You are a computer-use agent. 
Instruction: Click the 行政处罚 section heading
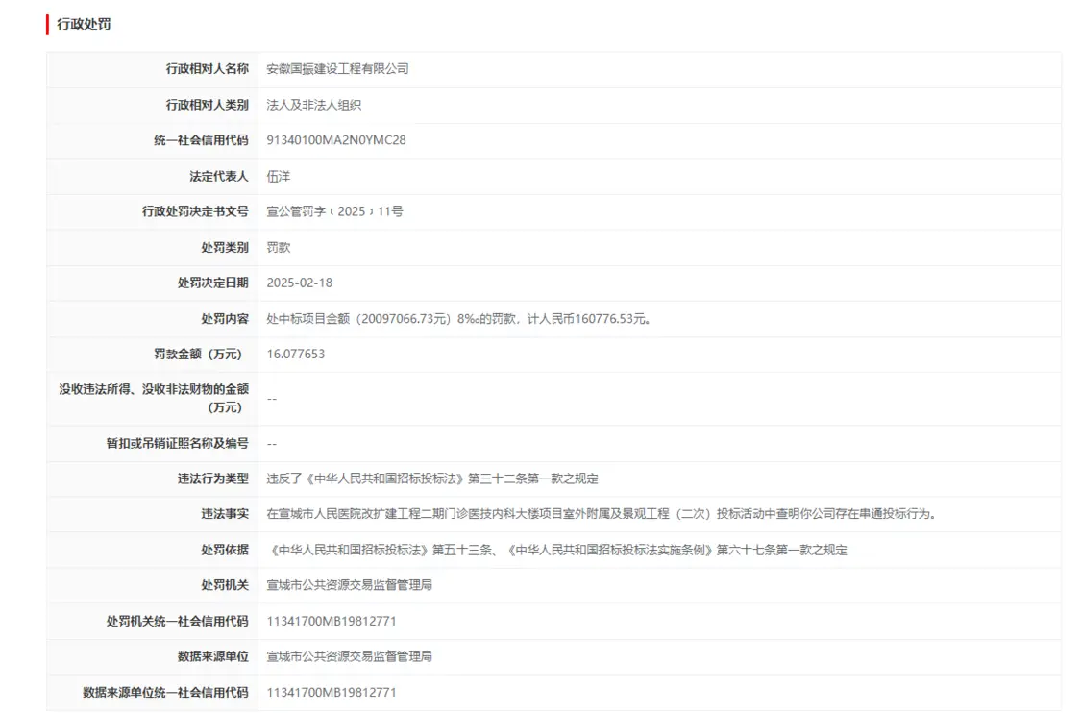click(x=84, y=24)
